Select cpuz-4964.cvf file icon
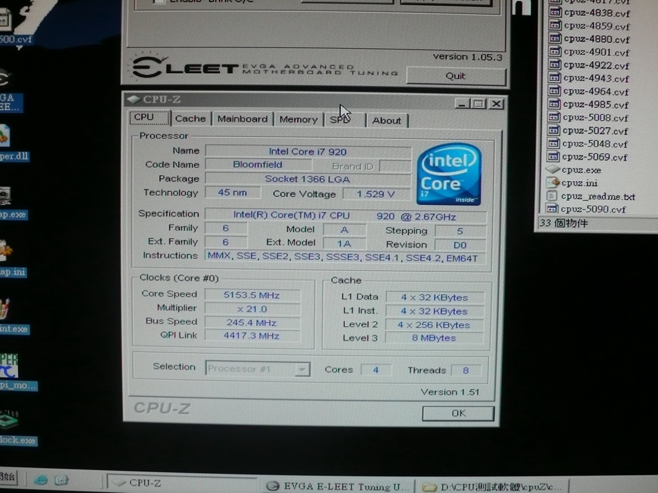The image size is (658, 493). (555, 91)
